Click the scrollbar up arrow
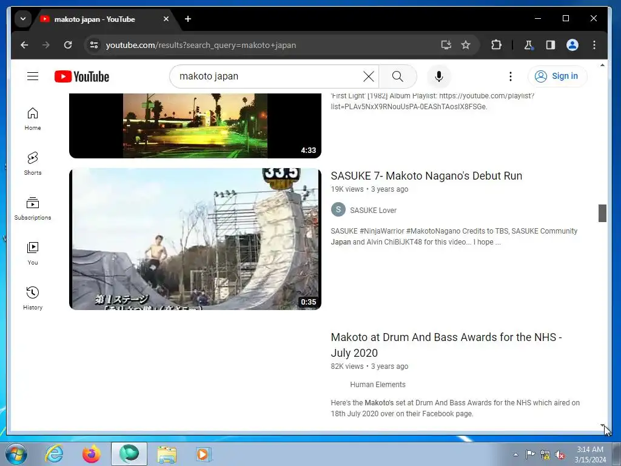 602,65
